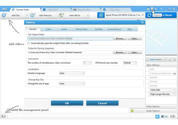Screen dimensions: 178x125
Task: Switch to the Misc. tab
Action: tap(130, 29)
